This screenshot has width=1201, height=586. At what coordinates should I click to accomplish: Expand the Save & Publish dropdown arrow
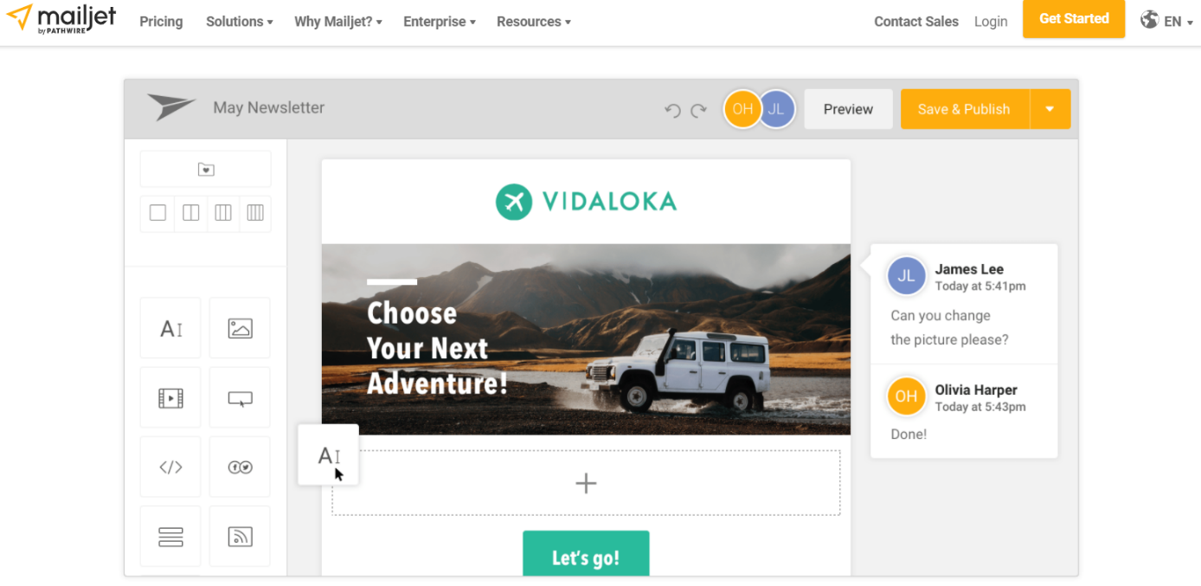point(1050,109)
